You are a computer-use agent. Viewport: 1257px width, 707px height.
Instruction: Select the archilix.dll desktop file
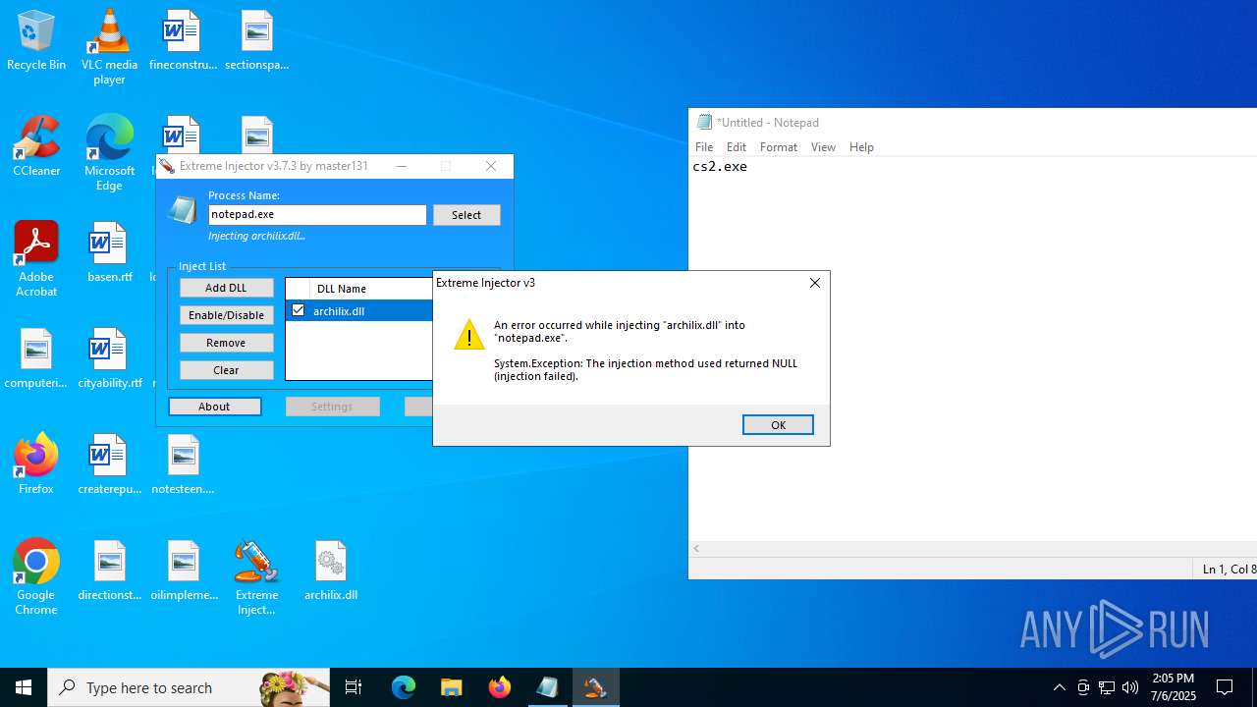coord(330,571)
